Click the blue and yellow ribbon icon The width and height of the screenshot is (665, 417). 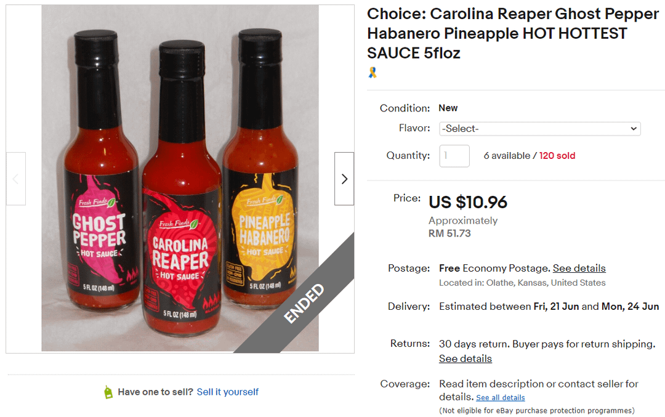coord(373,73)
